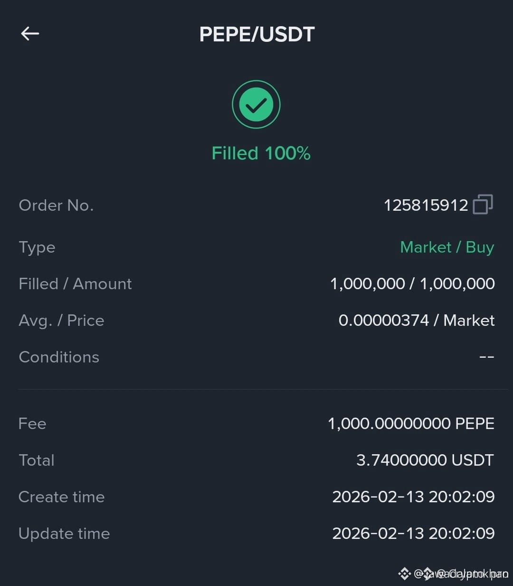Select the Filled / Amount value
The width and height of the screenshot is (513, 586).
pyautogui.click(x=412, y=283)
